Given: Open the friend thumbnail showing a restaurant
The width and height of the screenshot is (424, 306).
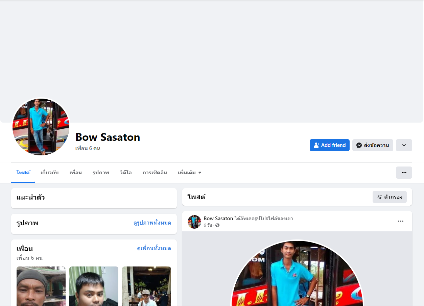Looking at the screenshot, I should pyautogui.click(x=146, y=286).
